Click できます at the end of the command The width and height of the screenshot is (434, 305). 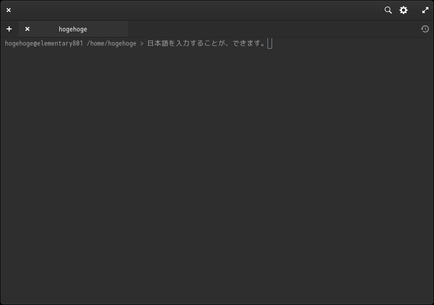point(248,44)
